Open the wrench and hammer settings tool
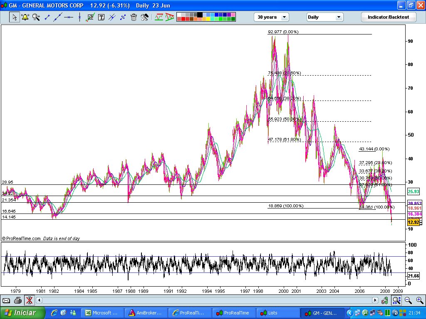Screen dimensions: 426x319 click(x=144, y=17)
